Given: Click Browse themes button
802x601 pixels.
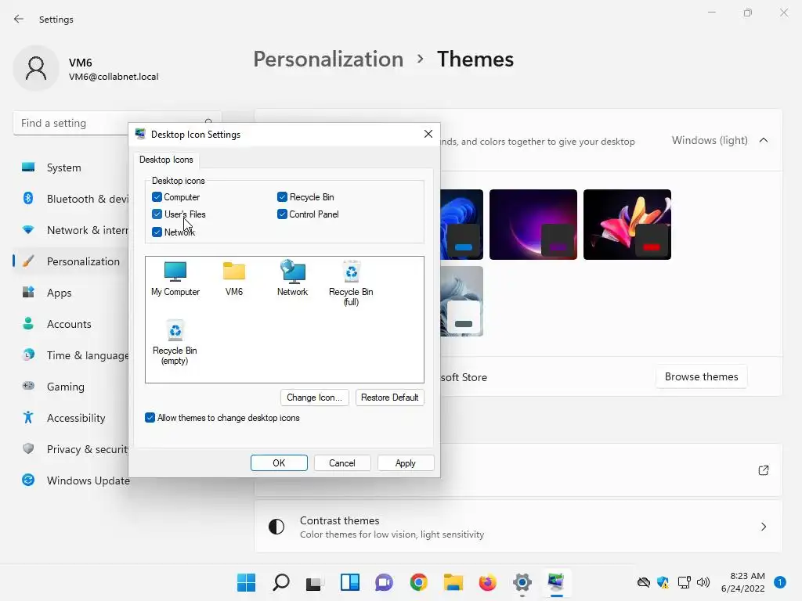Looking at the screenshot, I should (701, 376).
